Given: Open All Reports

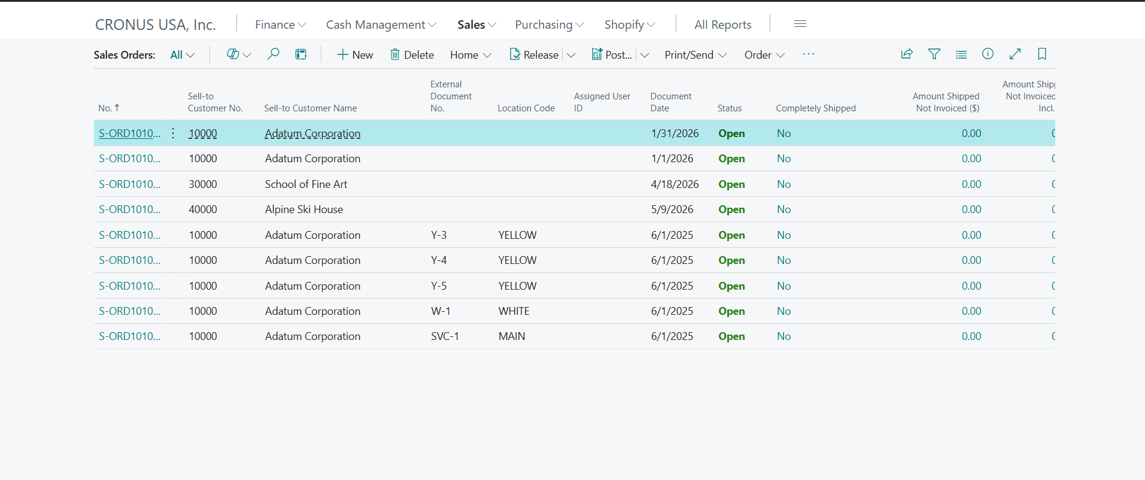Looking at the screenshot, I should click(x=723, y=25).
